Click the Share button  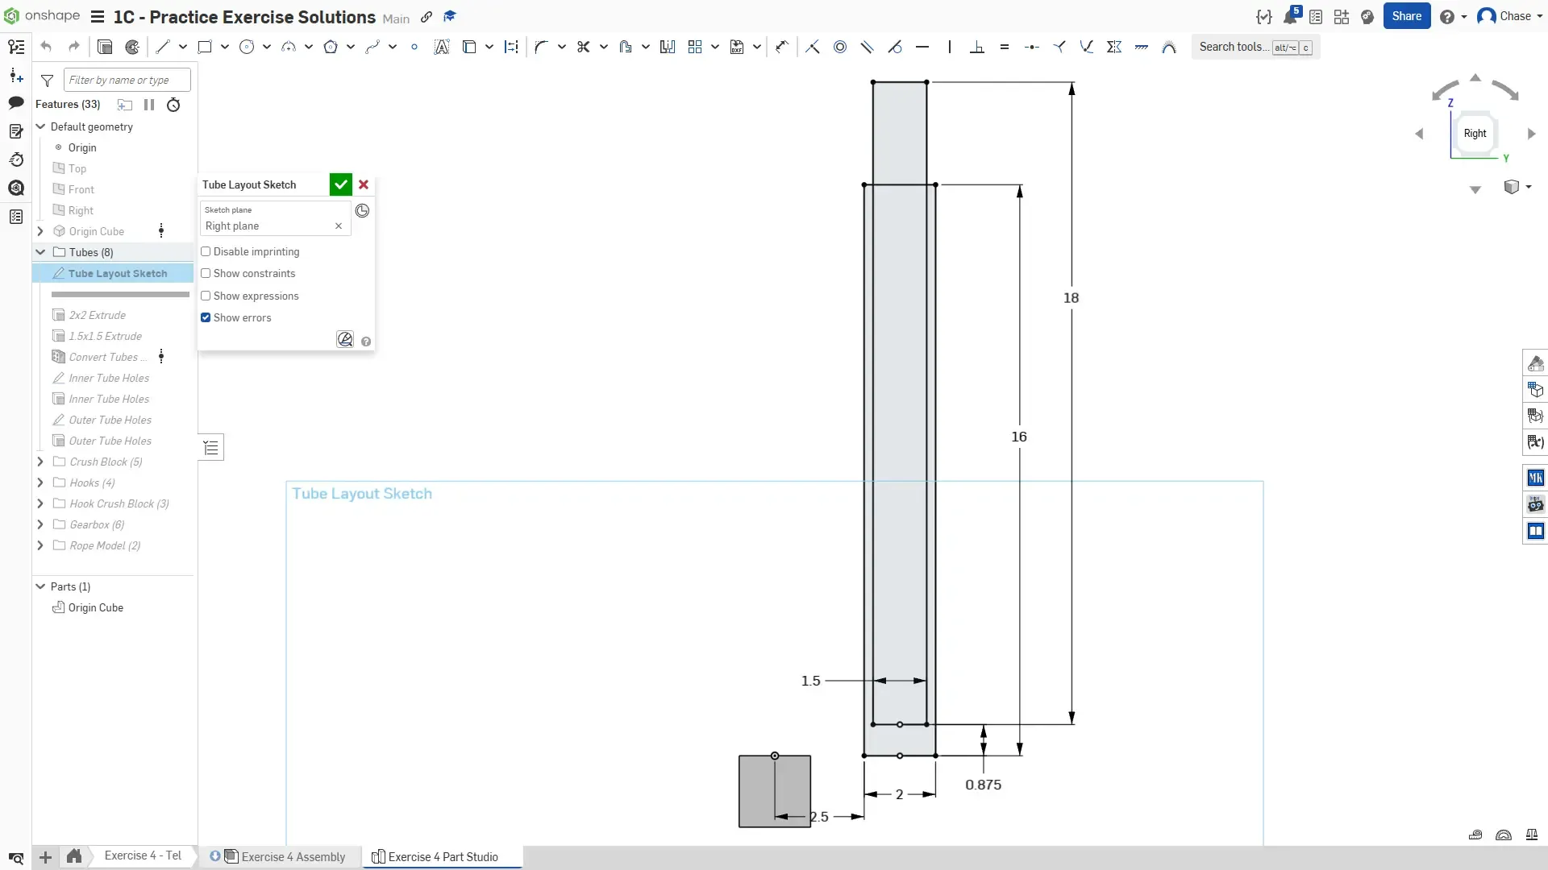click(1406, 16)
